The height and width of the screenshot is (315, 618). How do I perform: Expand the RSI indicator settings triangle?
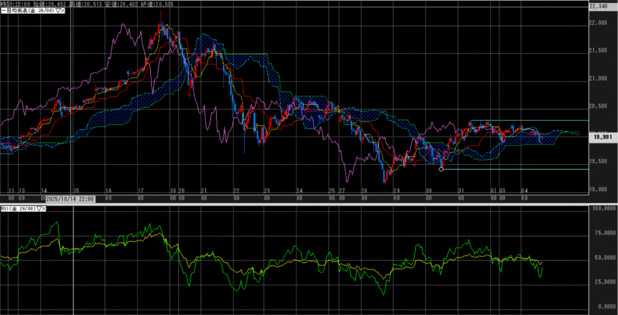tap(40, 208)
